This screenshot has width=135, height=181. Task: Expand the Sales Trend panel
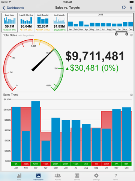tap(131, 95)
